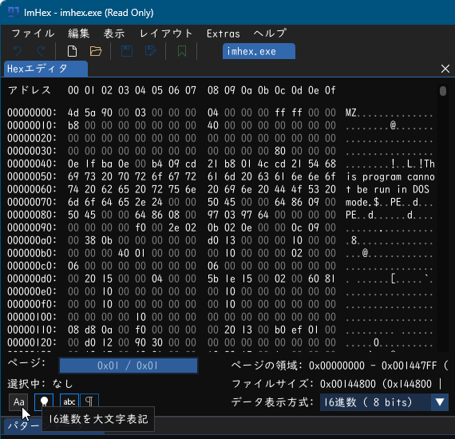Click the MZ text in the ASCII column
This screenshot has height=439, width=455.
pyautogui.click(x=350, y=113)
